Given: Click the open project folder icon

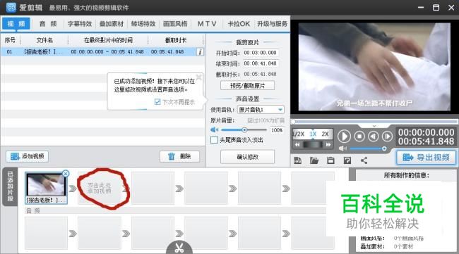Looking at the screenshot, I should point(314,160).
